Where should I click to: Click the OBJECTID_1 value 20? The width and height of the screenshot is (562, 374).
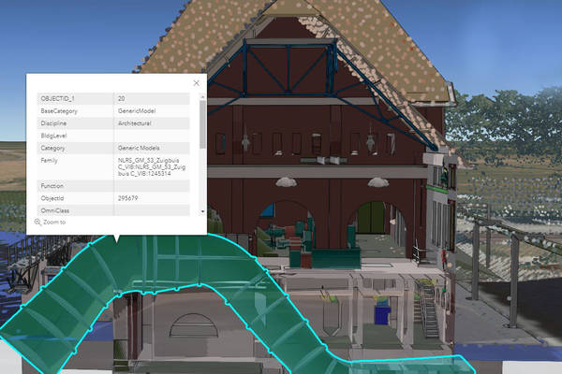point(123,98)
